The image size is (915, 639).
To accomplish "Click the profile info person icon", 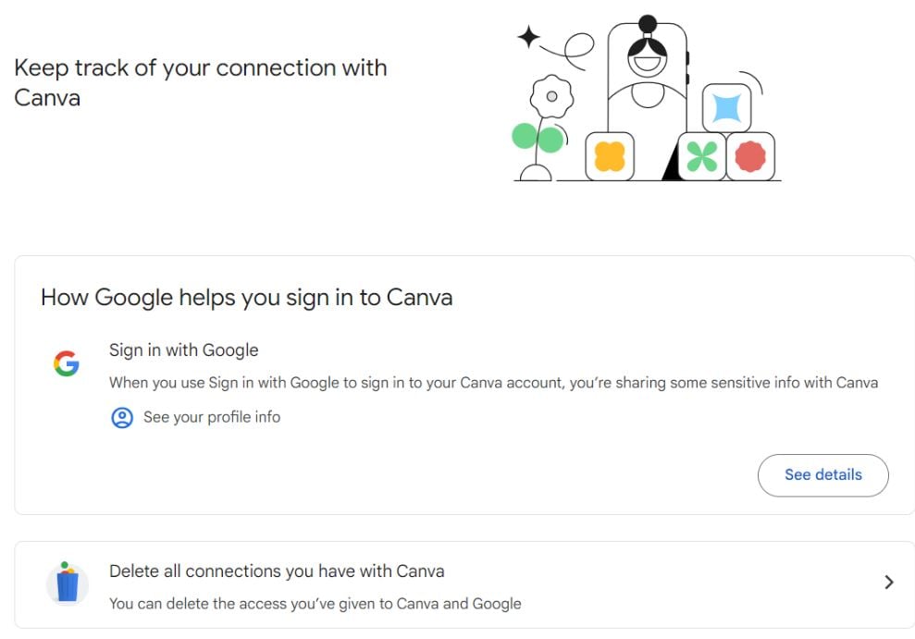I will [x=122, y=417].
